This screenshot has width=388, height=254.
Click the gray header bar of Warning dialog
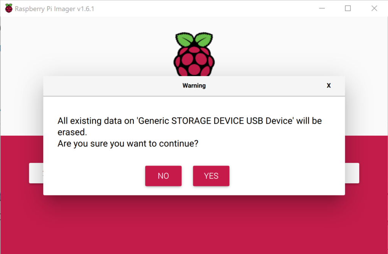[194, 86]
